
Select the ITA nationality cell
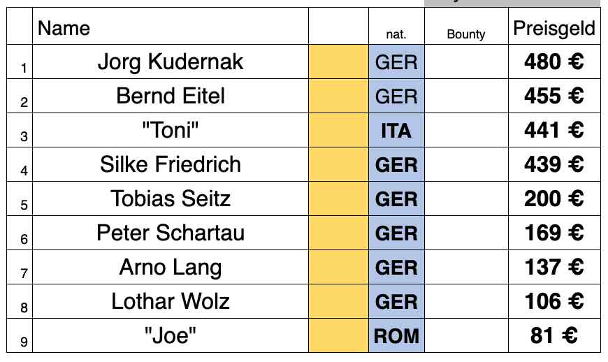[396, 130]
